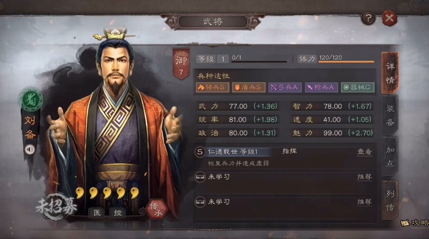Tap the green 蜀 faction emblem
This screenshot has height=239, width=429.
click(x=31, y=100)
